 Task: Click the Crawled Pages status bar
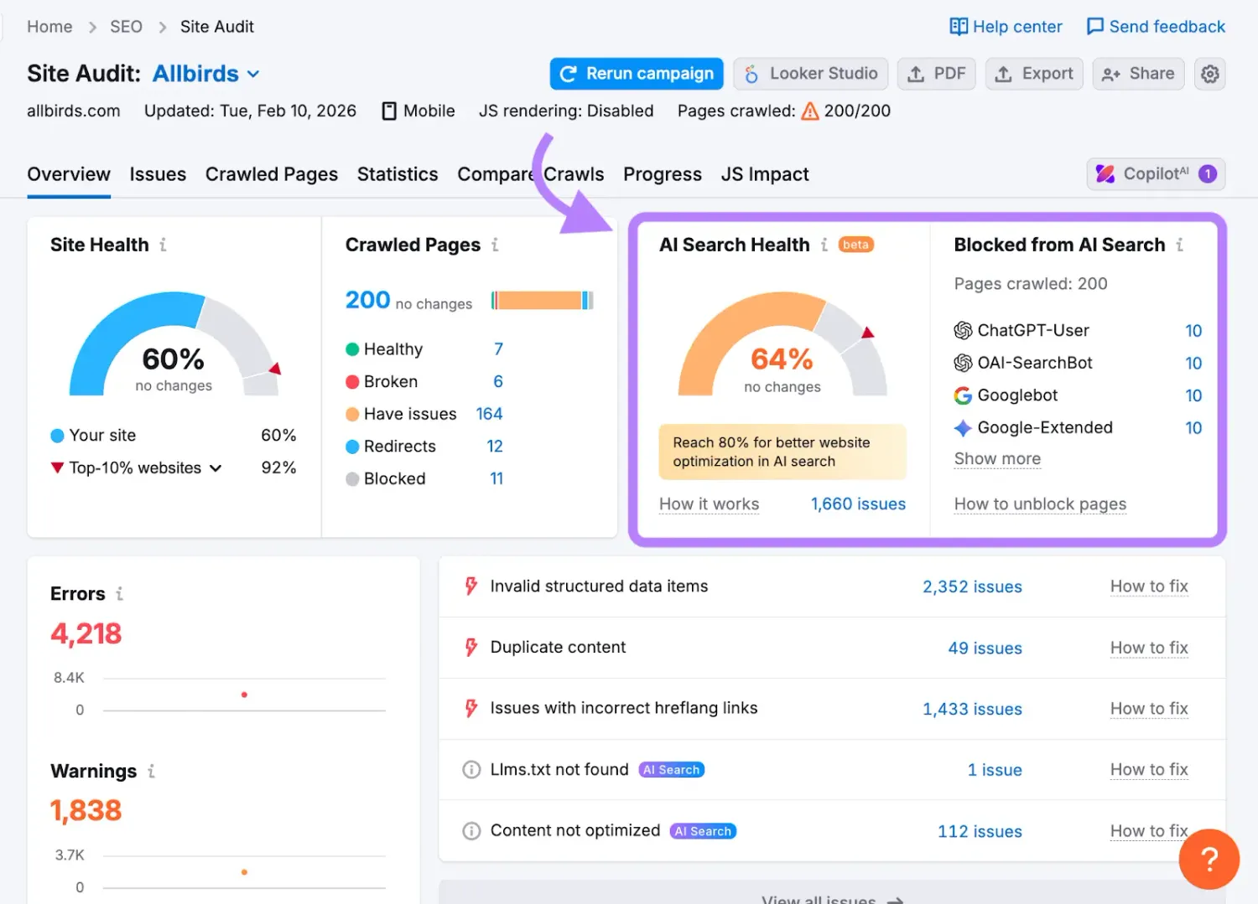(543, 299)
